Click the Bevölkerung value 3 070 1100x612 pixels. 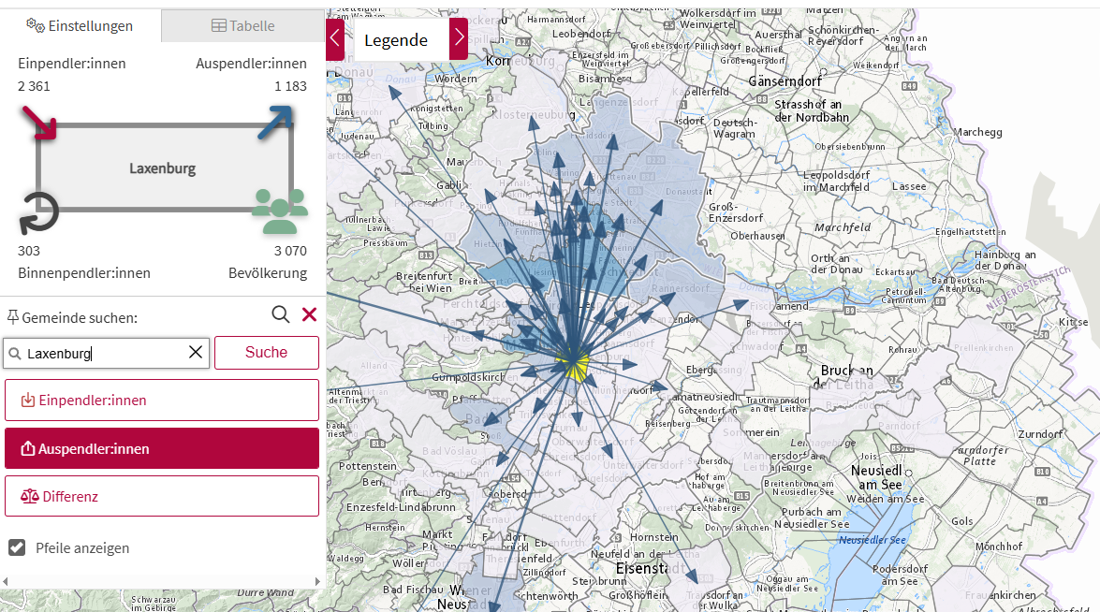pos(290,251)
